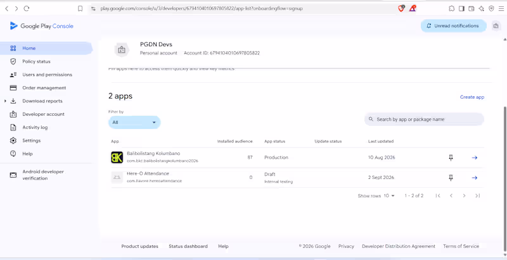The image size is (507, 260).
Task: Click the Search by app or package name field
Action: [424, 119]
